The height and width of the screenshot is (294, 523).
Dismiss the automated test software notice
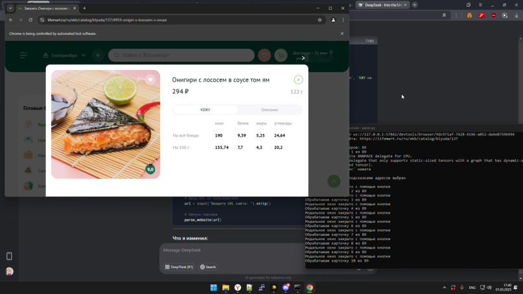point(342,34)
